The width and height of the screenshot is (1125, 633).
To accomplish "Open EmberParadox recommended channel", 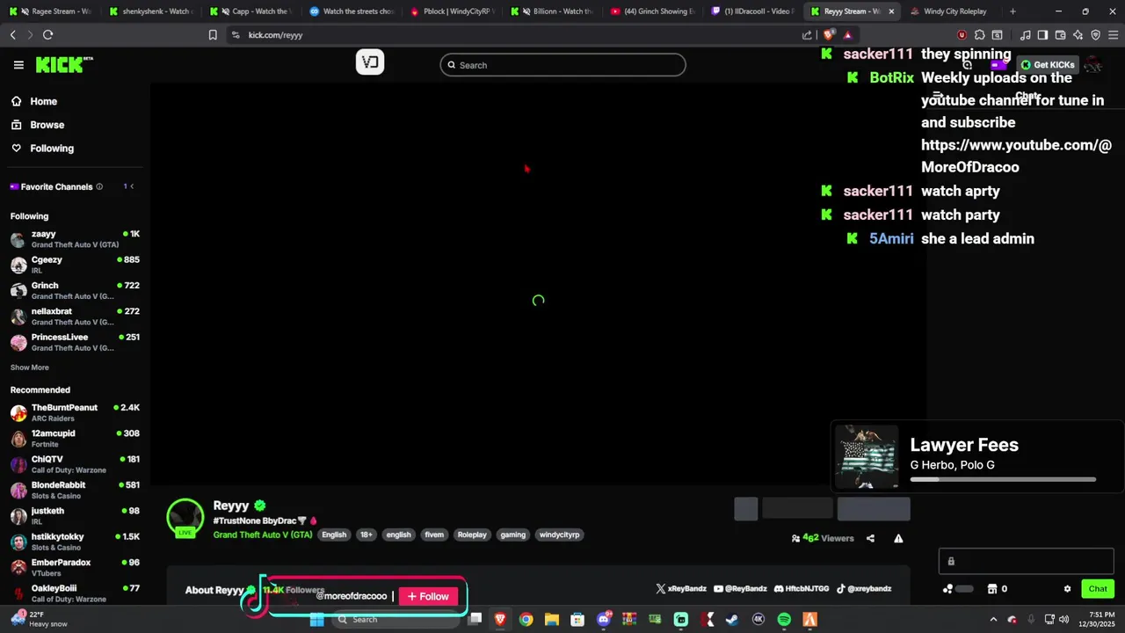I will pos(75,567).
